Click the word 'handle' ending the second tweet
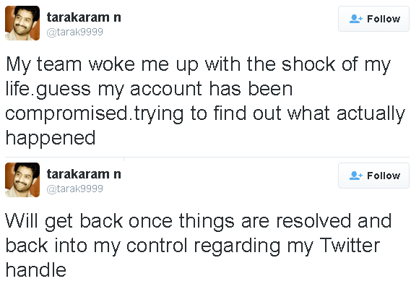 tap(36, 269)
